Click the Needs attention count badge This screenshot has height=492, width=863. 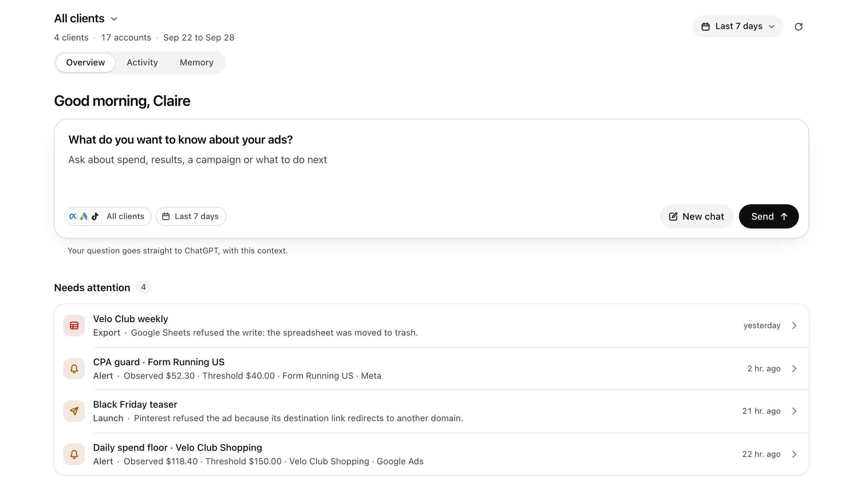(143, 287)
